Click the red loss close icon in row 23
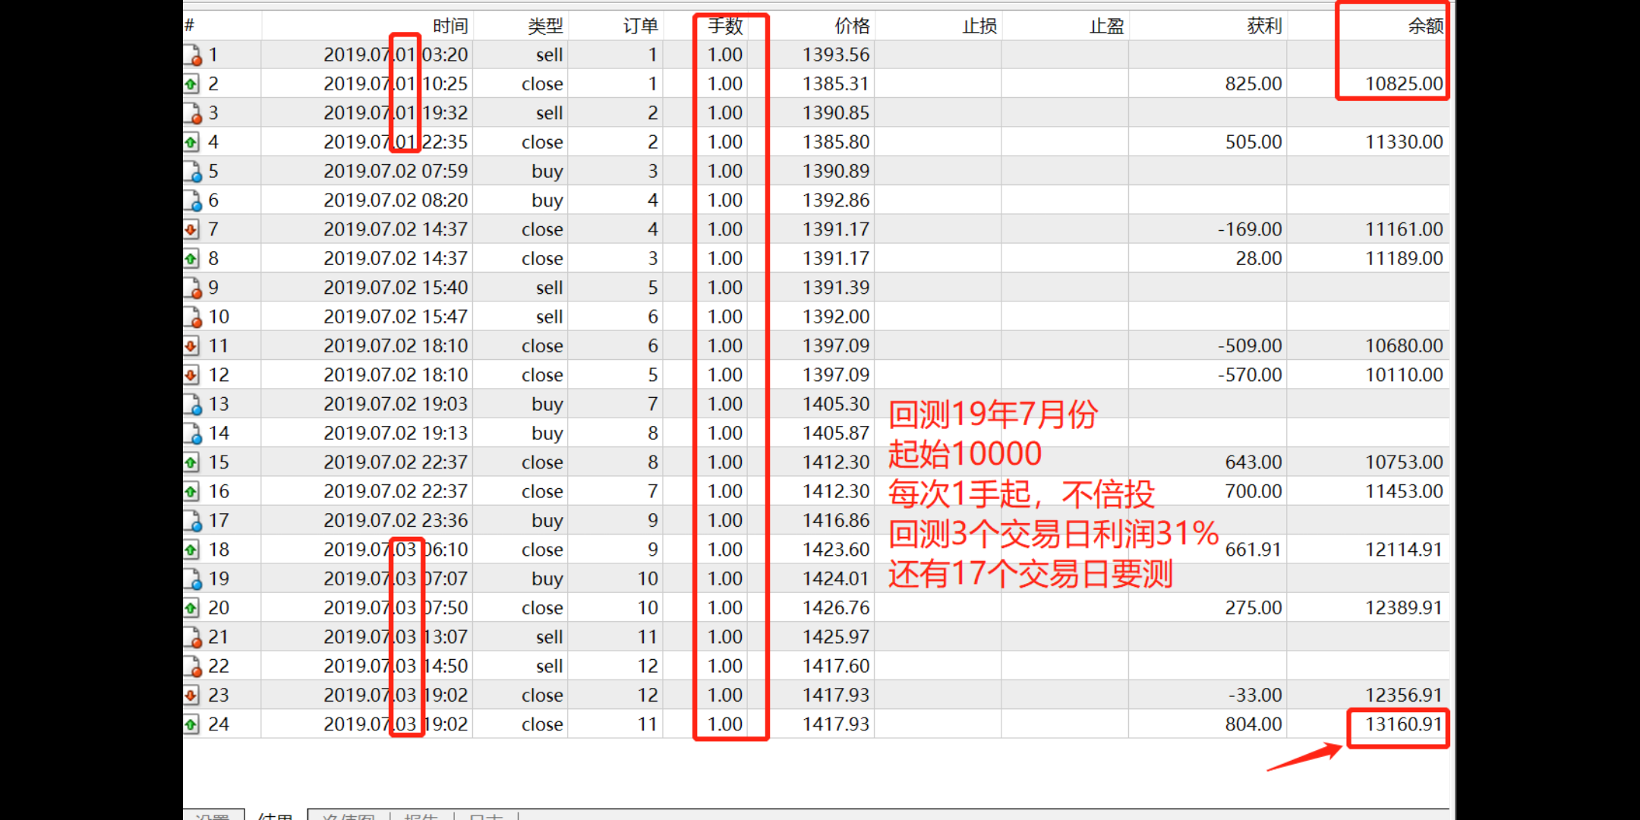This screenshot has width=1640, height=820. [x=192, y=695]
